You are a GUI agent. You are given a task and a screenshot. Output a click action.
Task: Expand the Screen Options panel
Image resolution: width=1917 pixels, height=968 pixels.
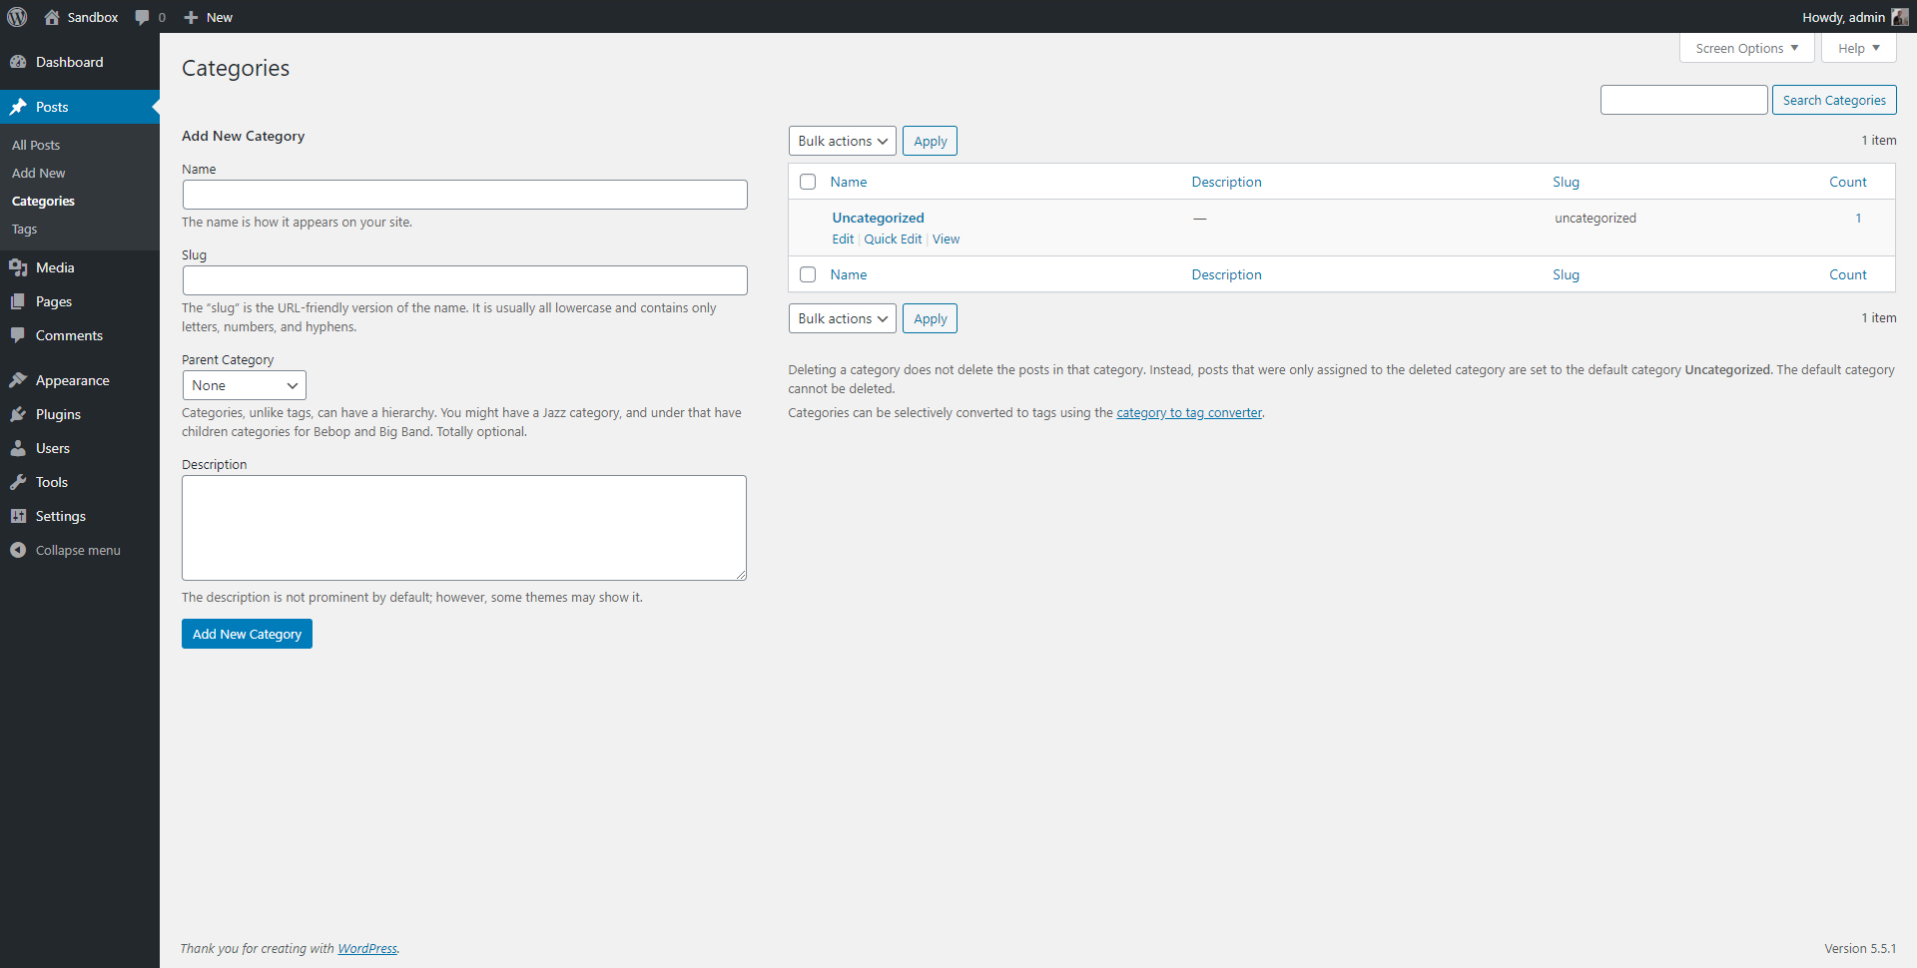tap(1745, 47)
